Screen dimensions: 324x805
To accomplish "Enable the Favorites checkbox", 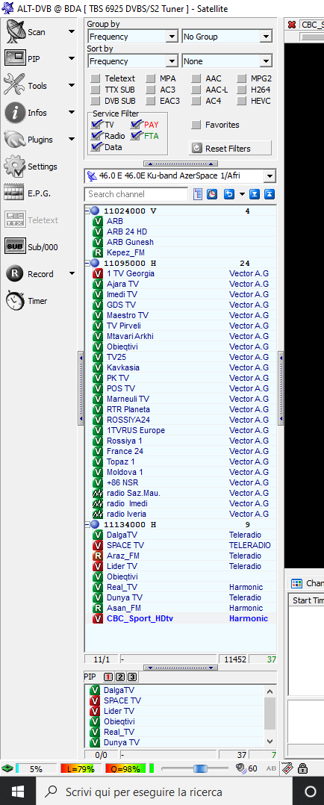I will (196, 125).
